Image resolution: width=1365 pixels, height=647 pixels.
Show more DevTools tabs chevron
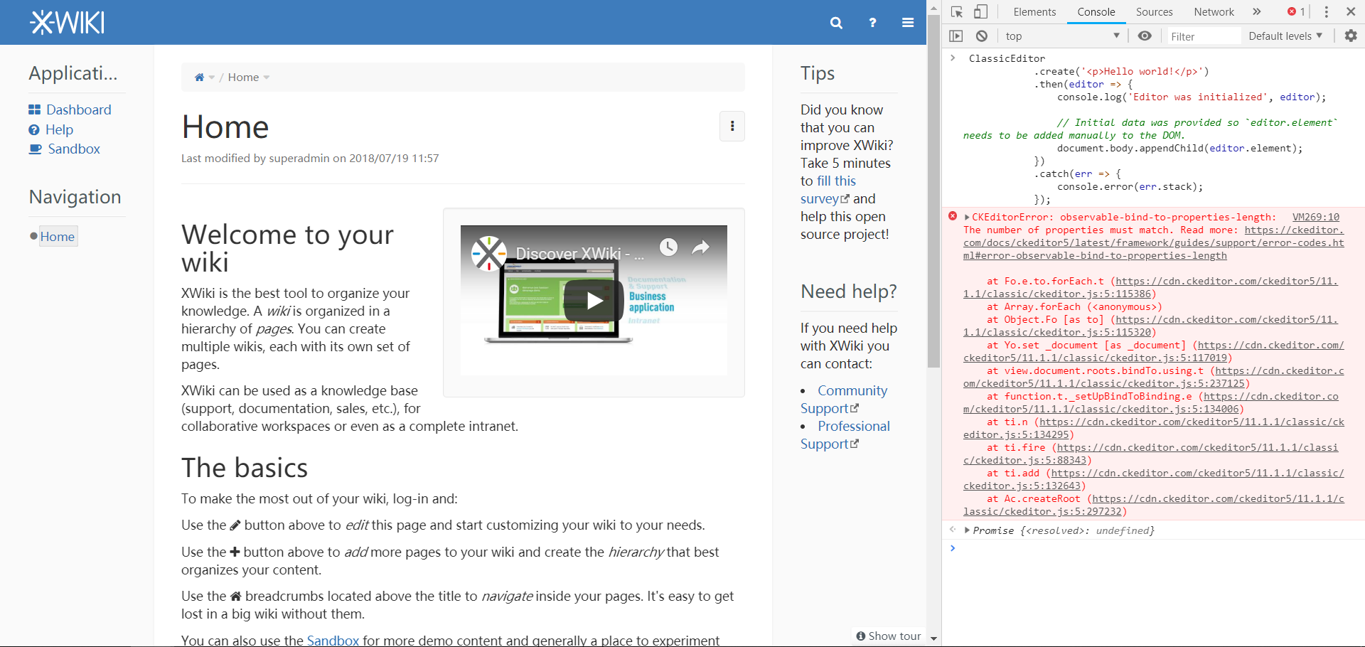(x=1257, y=12)
